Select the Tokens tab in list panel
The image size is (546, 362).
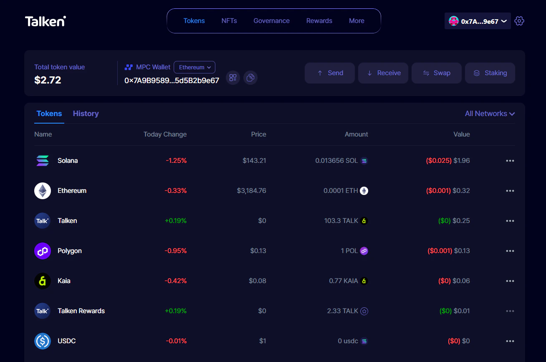point(49,114)
